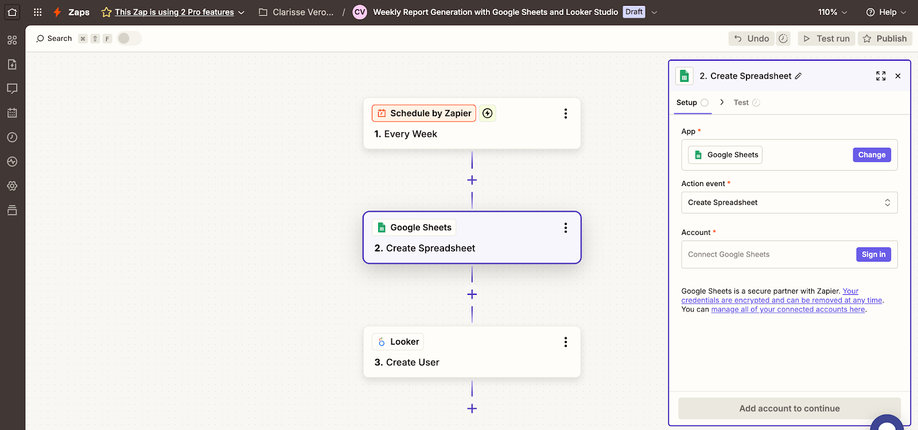This screenshot has height=430, width=918.
Task: Select step 1. Every Week text
Action: point(406,134)
